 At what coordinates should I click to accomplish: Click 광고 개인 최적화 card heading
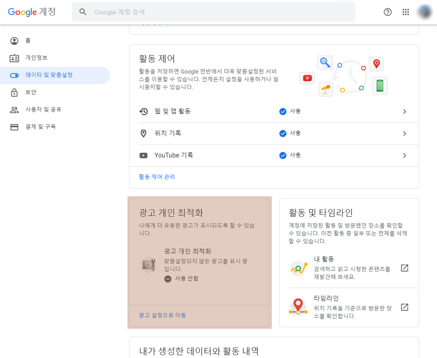[x=171, y=213]
